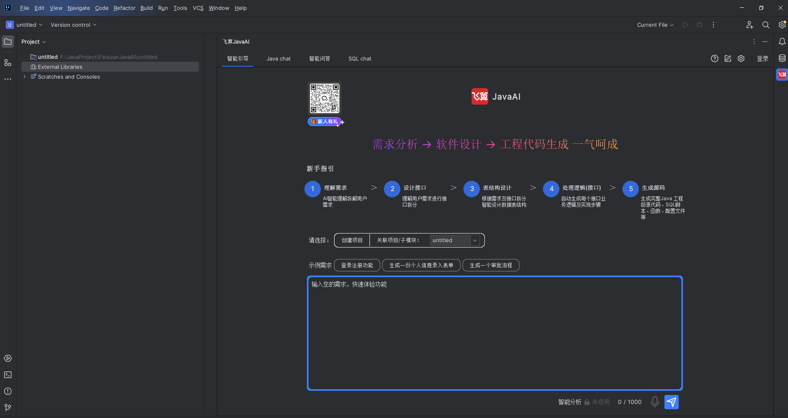The height and width of the screenshot is (418, 788).
Task: Click the IntelliJ IDEA logo icon
Action: pos(7,8)
